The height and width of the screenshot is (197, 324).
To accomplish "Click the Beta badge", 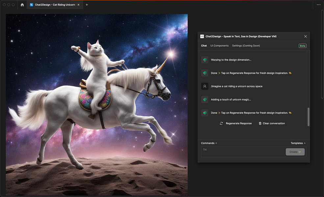I will click(x=303, y=46).
